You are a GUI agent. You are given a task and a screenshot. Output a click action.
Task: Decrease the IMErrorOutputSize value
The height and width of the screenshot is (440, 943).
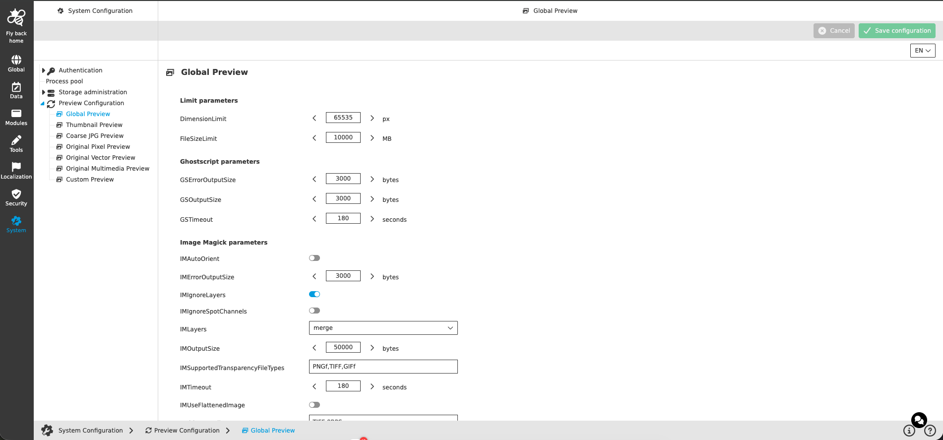(x=314, y=276)
